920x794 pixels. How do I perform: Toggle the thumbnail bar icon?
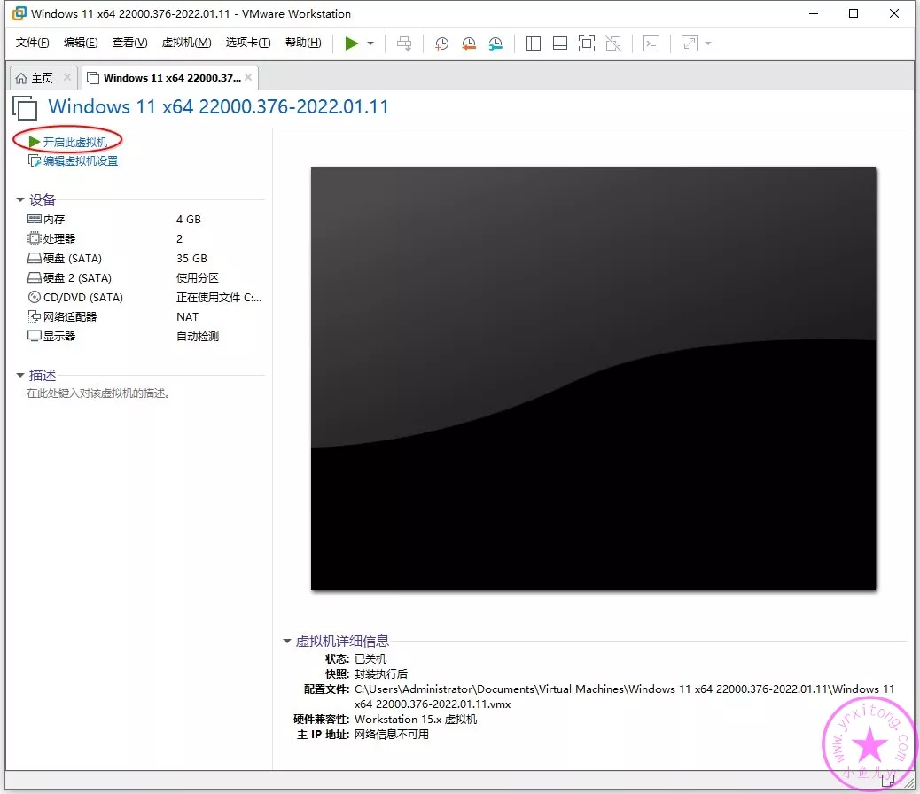[x=559, y=43]
